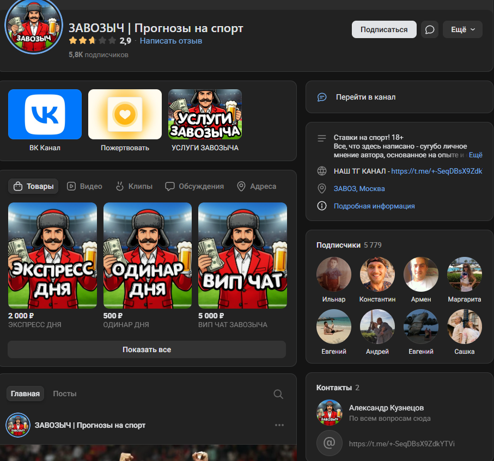Open the ВИП ЧАТ product image

point(242,255)
